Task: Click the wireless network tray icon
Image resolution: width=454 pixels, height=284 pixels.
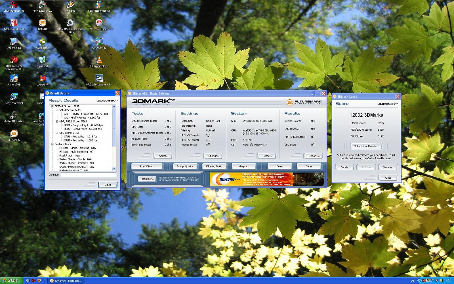Action: [x=432, y=281]
